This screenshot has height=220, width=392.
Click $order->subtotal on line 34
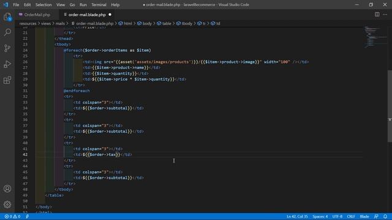pyautogui.click(x=108, y=108)
